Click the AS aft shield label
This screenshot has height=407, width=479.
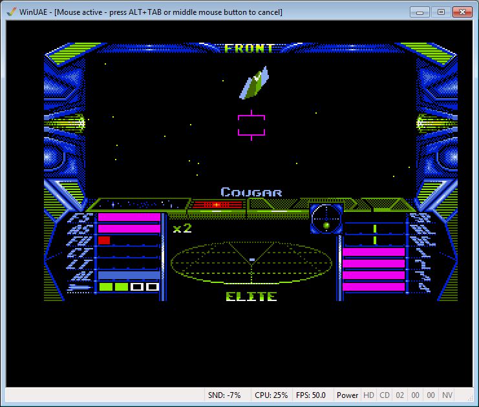80,229
